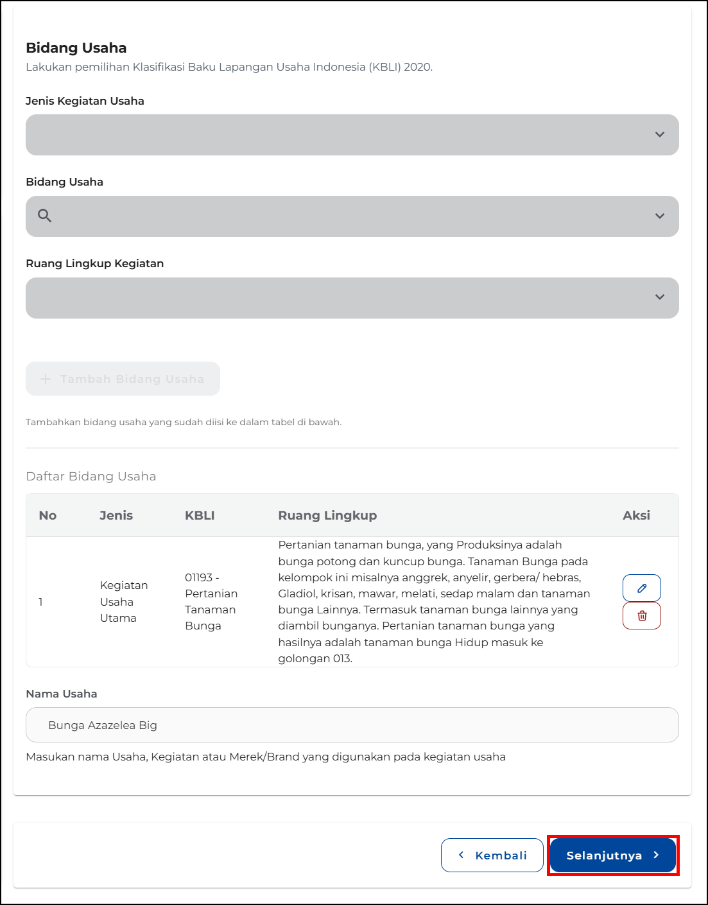The height and width of the screenshot is (905, 708).
Task: Open Ruang Lingkup Kegiatan dropdown via chevron
Action: pyautogui.click(x=659, y=297)
